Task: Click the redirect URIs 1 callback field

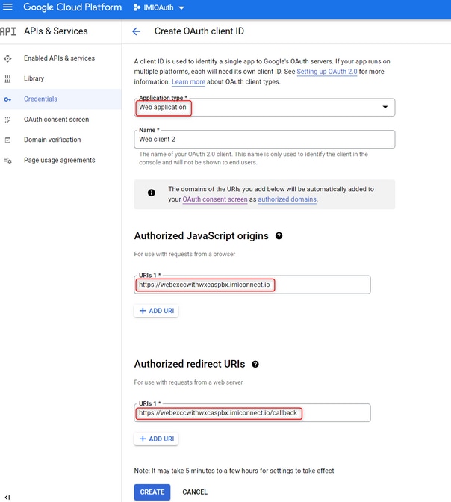Action: click(x=252, y=413)
